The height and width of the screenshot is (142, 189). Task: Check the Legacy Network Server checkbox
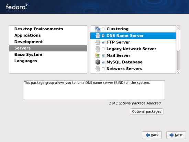pyautogui.click(x=103, y=49)
